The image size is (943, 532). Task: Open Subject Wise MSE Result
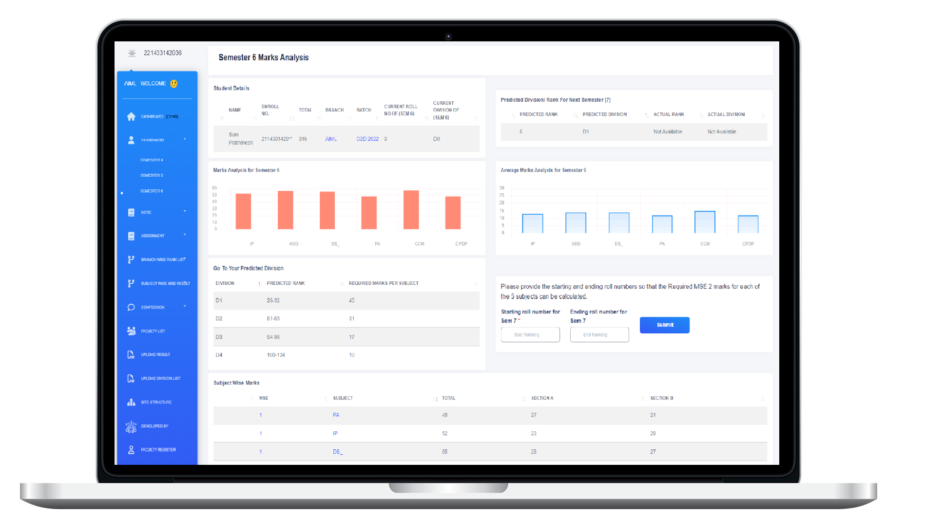[131, 283]
